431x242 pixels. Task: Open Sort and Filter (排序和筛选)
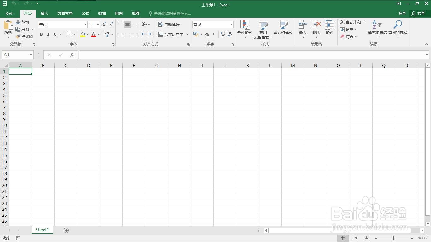[377, 29]
